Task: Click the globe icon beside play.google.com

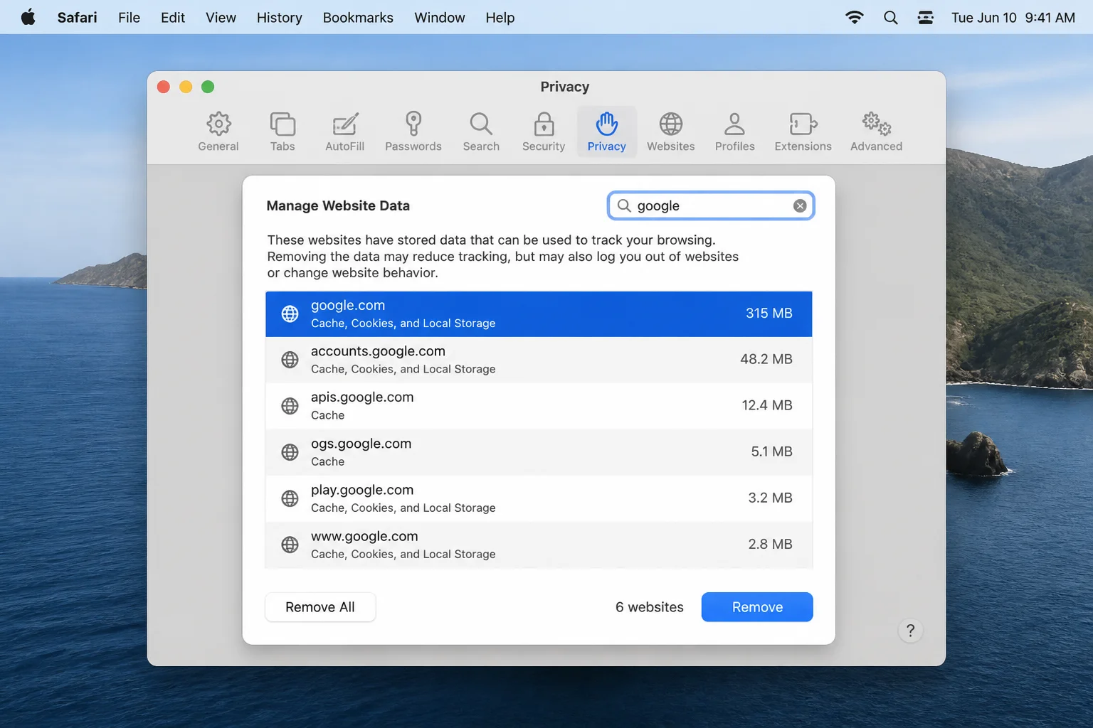Action: [290, 498]
